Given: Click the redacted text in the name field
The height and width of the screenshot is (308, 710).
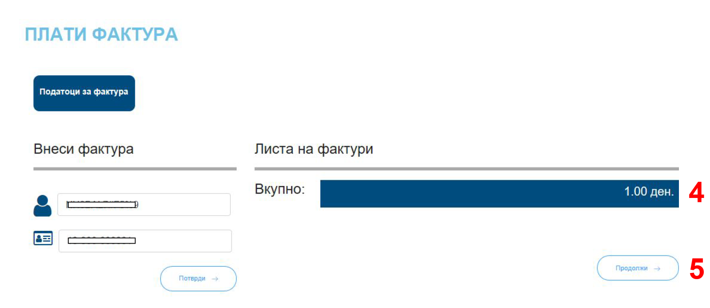Looking at the screenshot, I should pos(103,205).
